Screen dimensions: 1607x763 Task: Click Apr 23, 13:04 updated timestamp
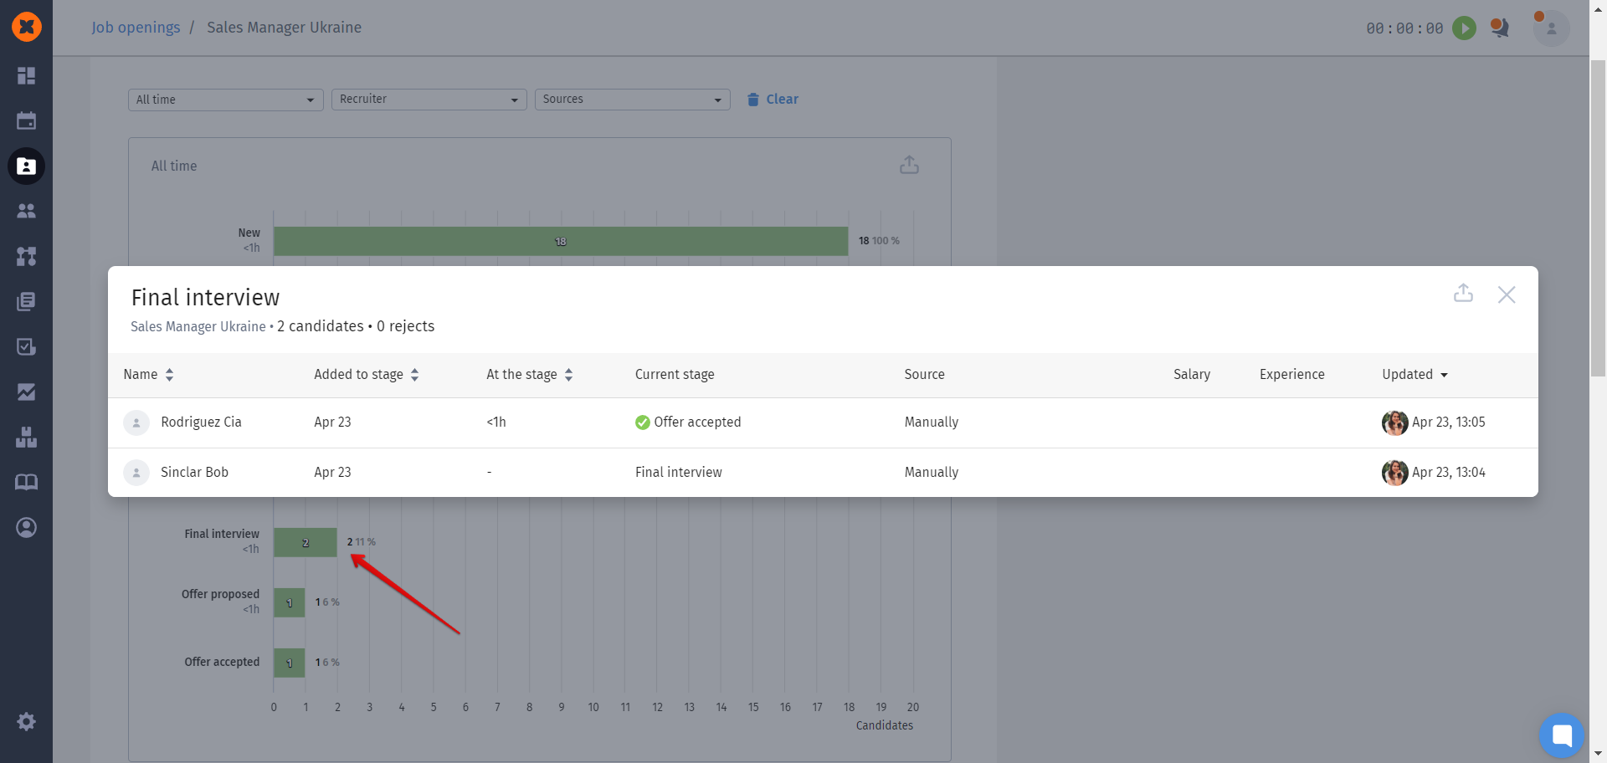[1449, 473]
